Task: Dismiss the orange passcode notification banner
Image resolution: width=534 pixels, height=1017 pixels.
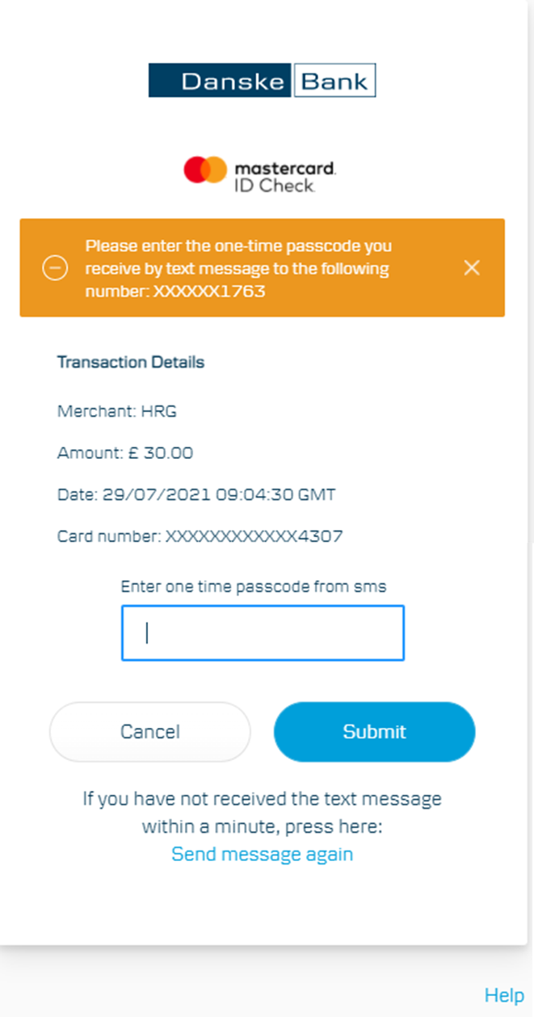Action: pyautogui.click(x=472, y=268)
